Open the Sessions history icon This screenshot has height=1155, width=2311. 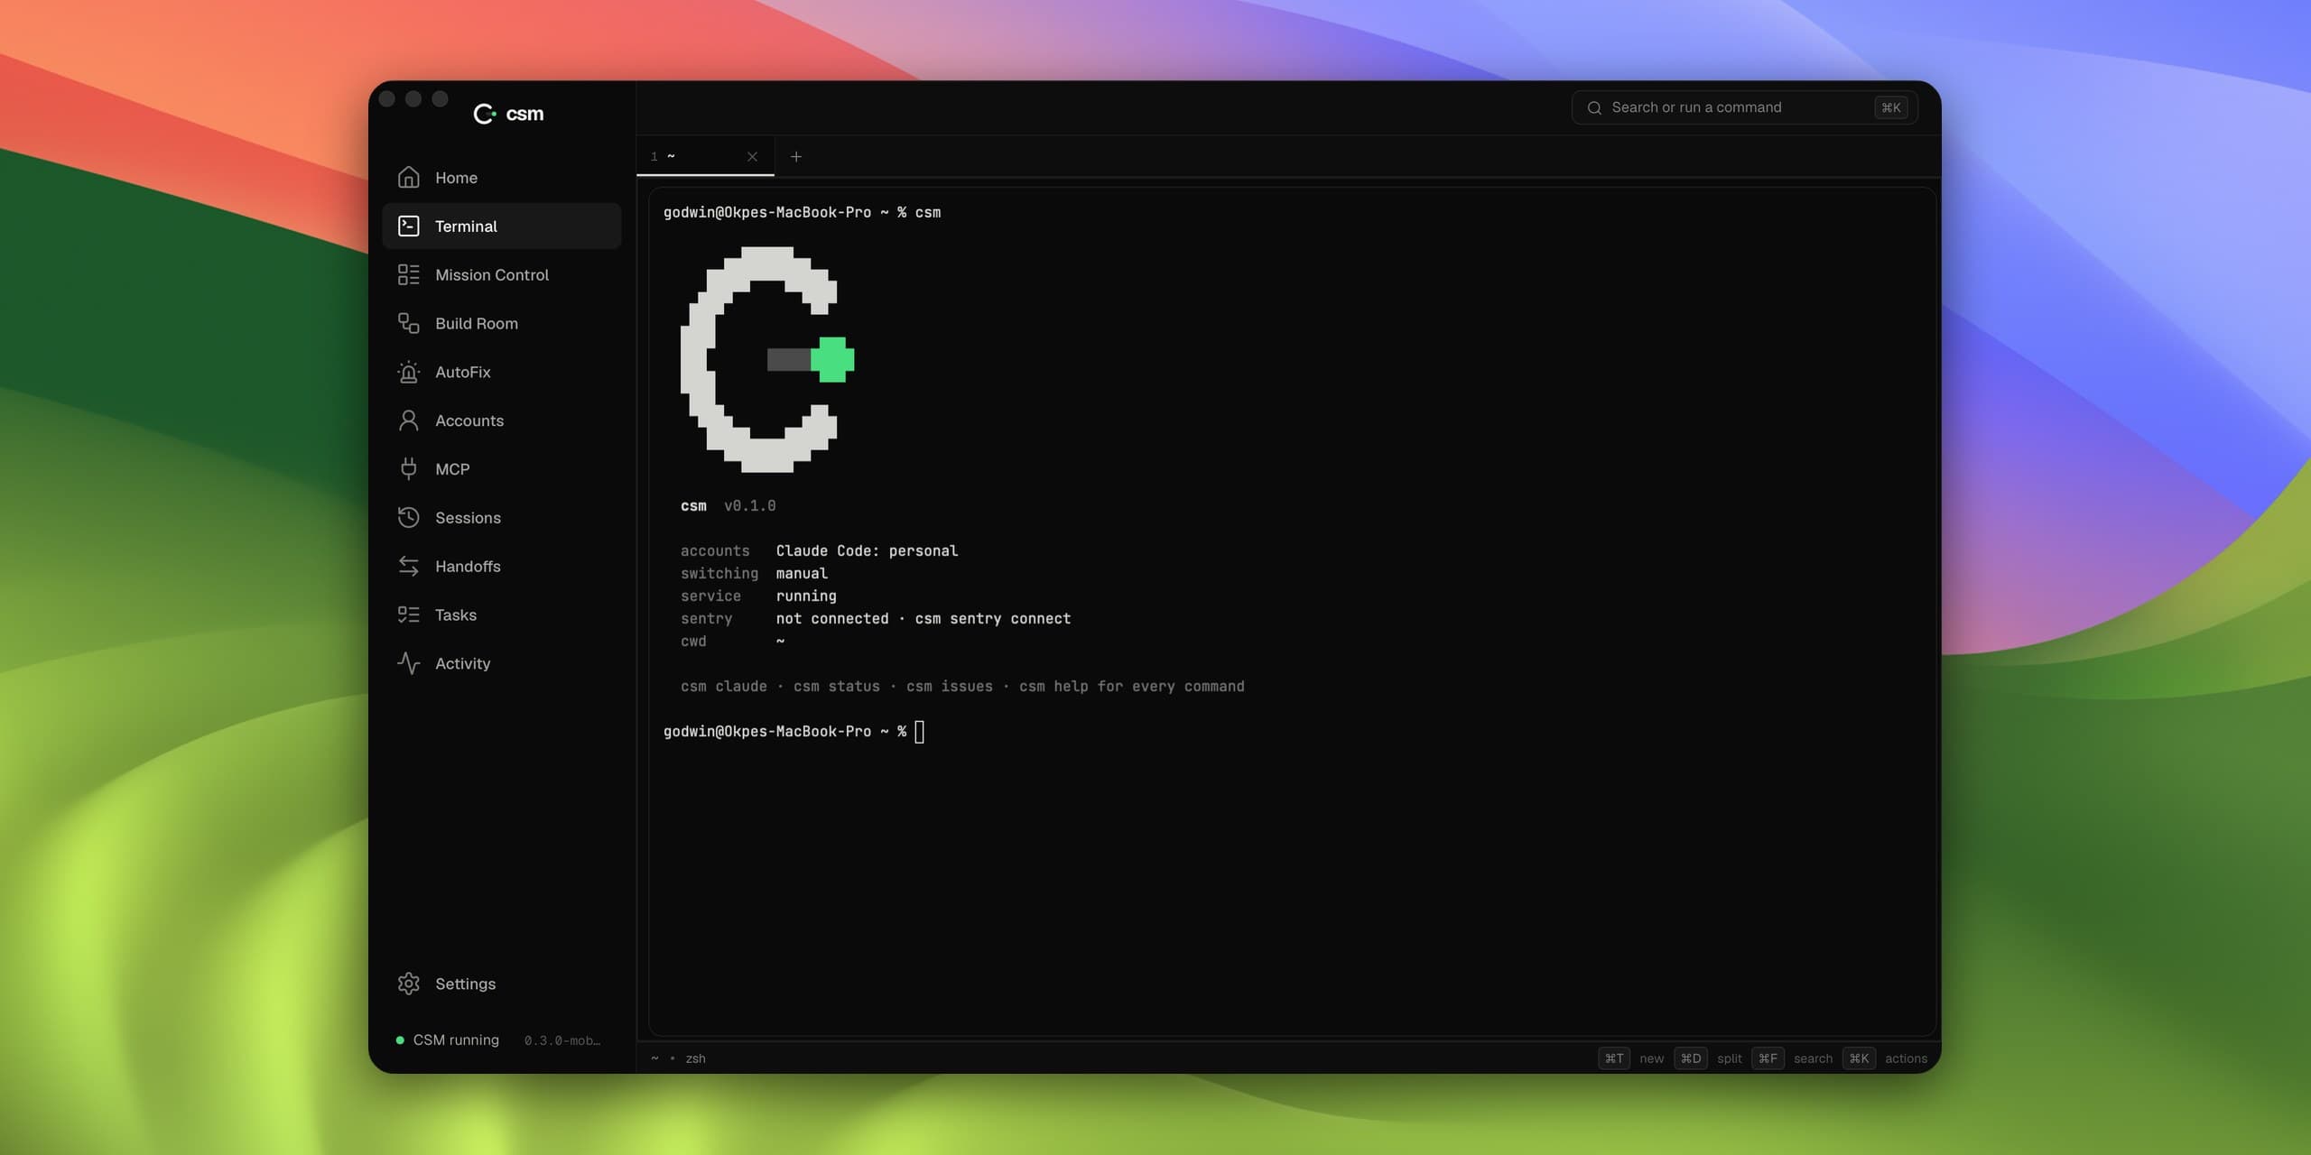tap(408, 517)
